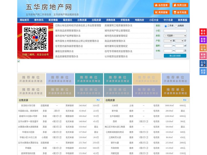The width and height of the screenshot is (207, 155).
Task: Click 更多 in the 出租房源 section
Action: click(x=185, y=100)
